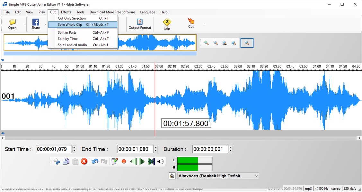Click the copy icon in edit toolbar
Screen dimensions: 362x192
coord(66,162)
